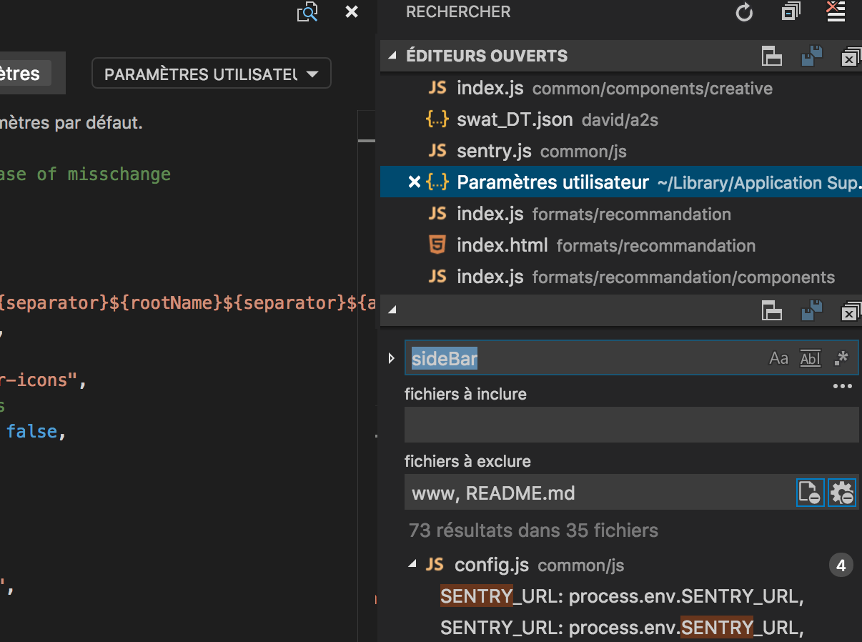Image resolution: width=862 pixels, height=642 pixels.
Task: Enable regular expression search
Action: pos(841,357)
